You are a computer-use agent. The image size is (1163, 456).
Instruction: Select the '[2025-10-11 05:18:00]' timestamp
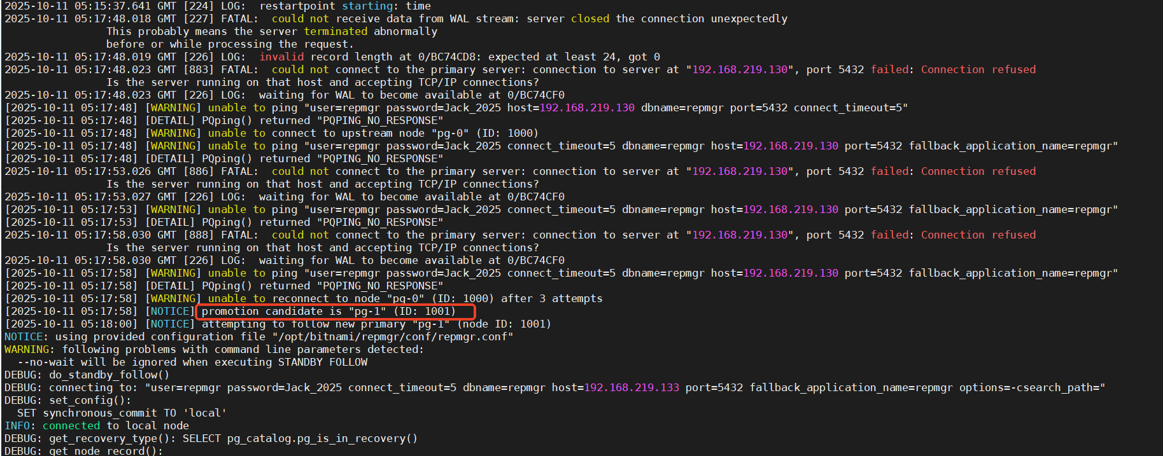pos(71,324)
